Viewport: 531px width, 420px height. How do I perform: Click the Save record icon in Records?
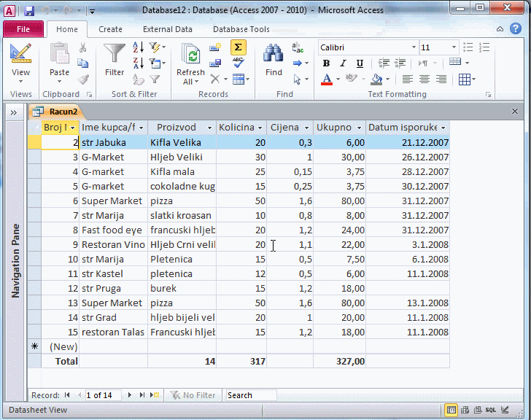[215, 63]
